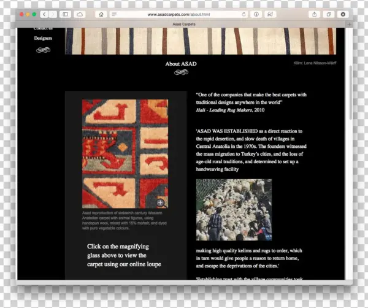This screenshot has height=308, width=368.
Task: Minimize the window with yellow button
Action: pyautogui.click(x=28, y=14)
